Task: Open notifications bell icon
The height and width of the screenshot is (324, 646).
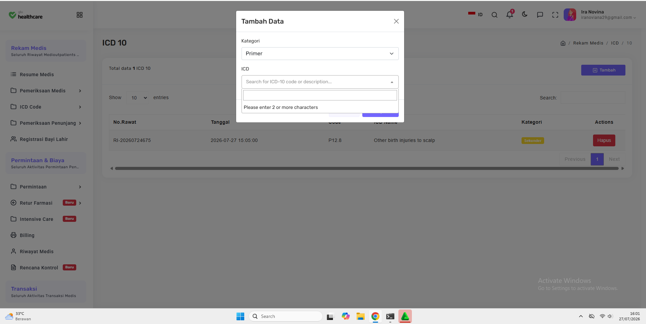Action: pos(510,14)
